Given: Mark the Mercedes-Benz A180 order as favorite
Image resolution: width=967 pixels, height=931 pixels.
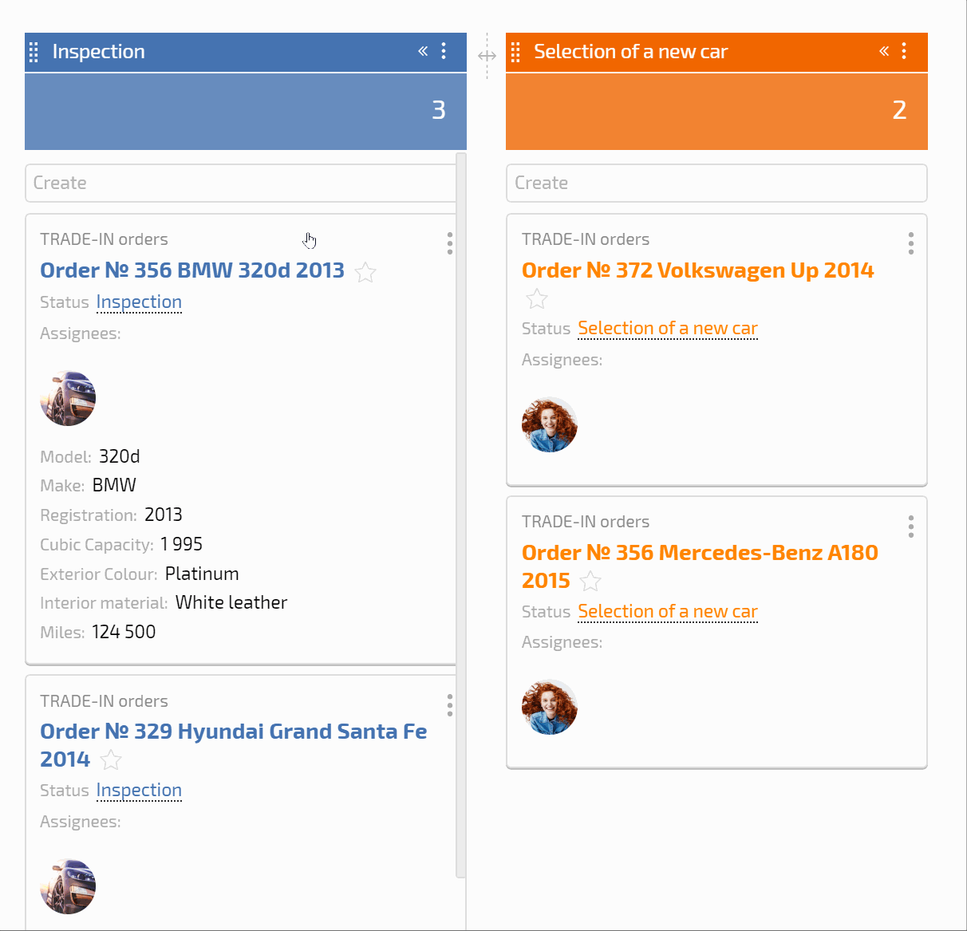Looking at the screenshot, I should (x=590, y=582).
